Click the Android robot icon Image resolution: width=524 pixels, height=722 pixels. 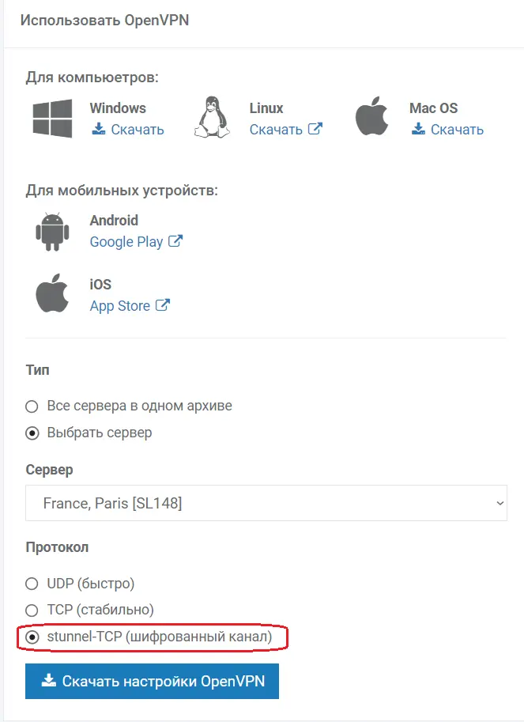tap(52, 232)
